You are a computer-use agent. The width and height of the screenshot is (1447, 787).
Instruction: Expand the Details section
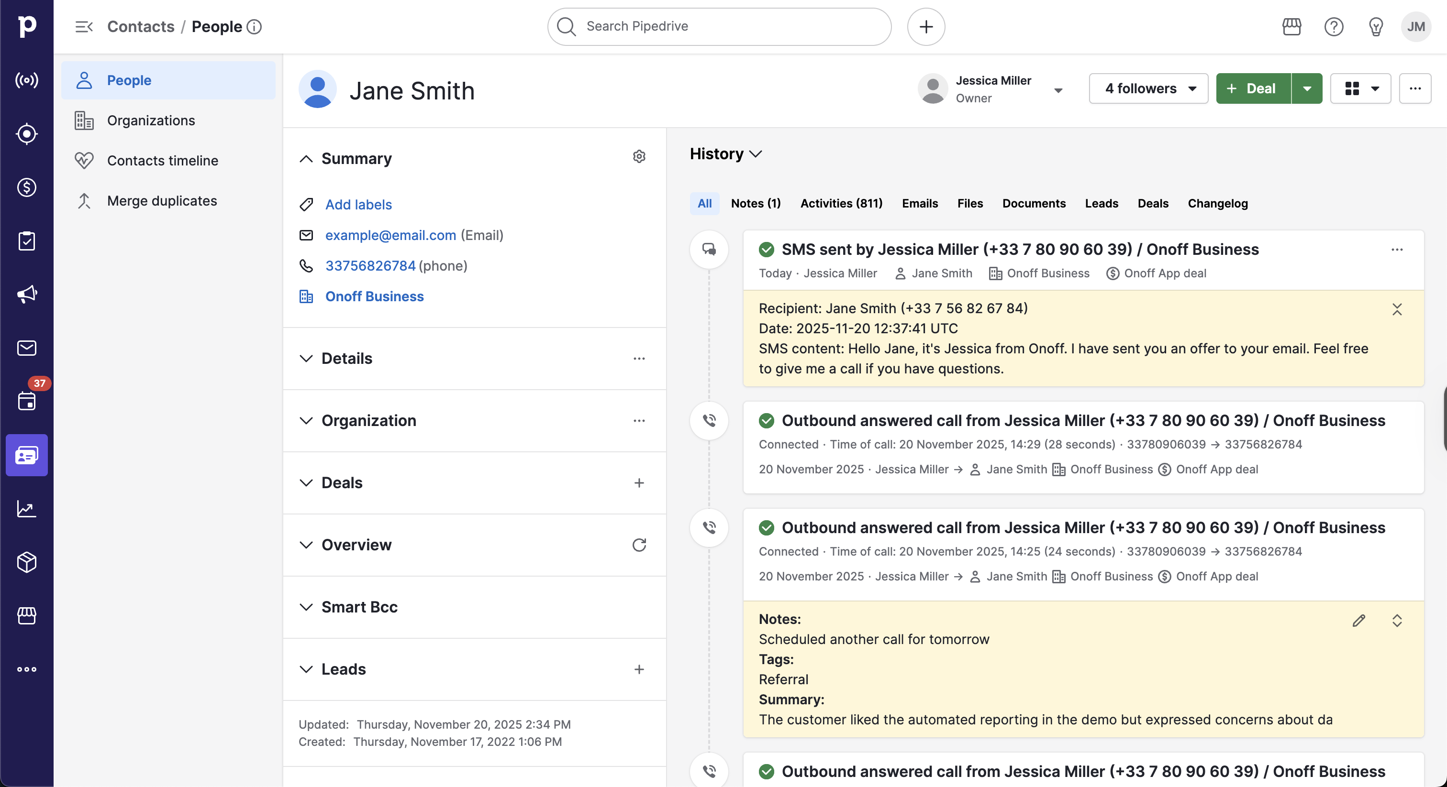point(306,359)
